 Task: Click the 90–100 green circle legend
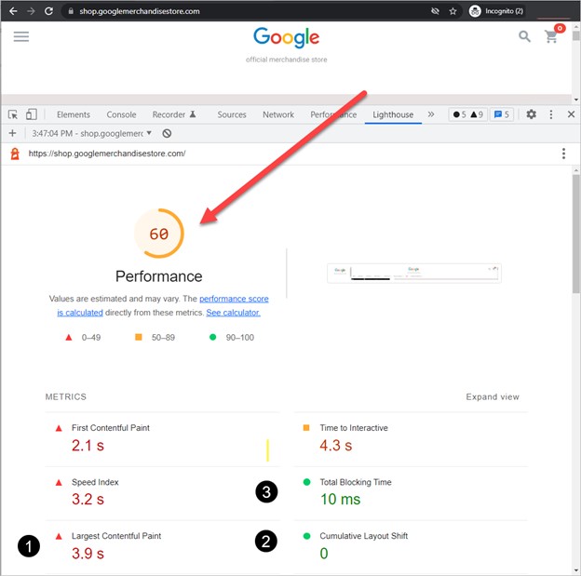(x=232, y=338)
